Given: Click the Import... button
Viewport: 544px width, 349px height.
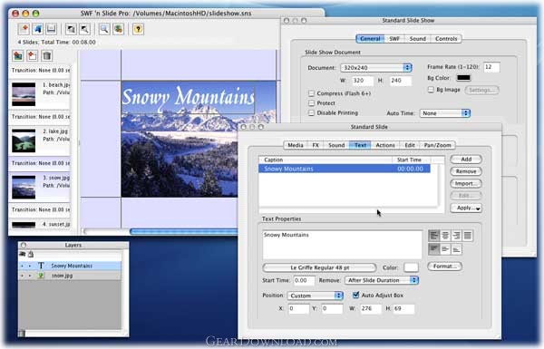Looking at the screenshot, I should click(x=466, y=183).
